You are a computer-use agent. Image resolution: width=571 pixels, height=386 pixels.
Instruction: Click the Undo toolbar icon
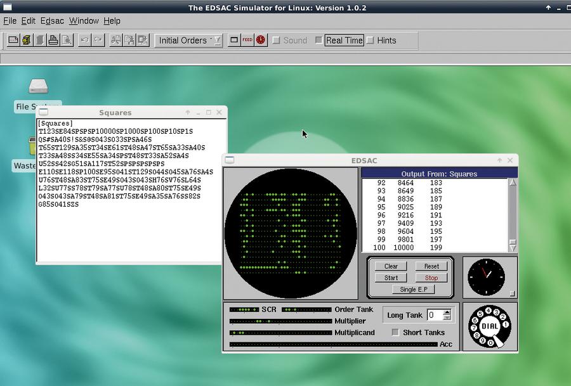coord(84,40)
